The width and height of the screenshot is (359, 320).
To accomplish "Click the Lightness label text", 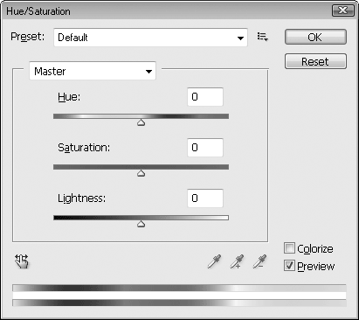I will (x=81, y=198).
